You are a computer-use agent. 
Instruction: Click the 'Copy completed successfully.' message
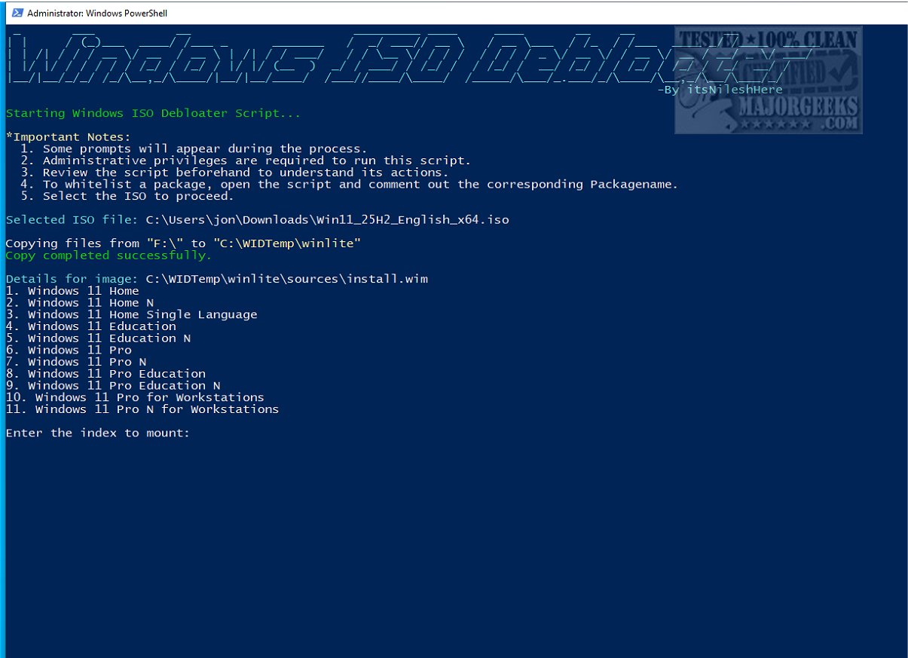(109, 256)
